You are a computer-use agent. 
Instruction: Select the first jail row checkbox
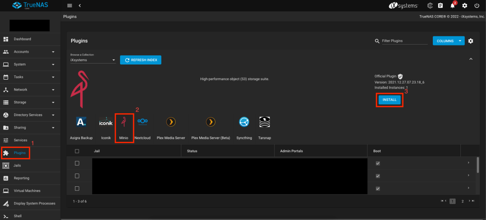tap(77, 163)
